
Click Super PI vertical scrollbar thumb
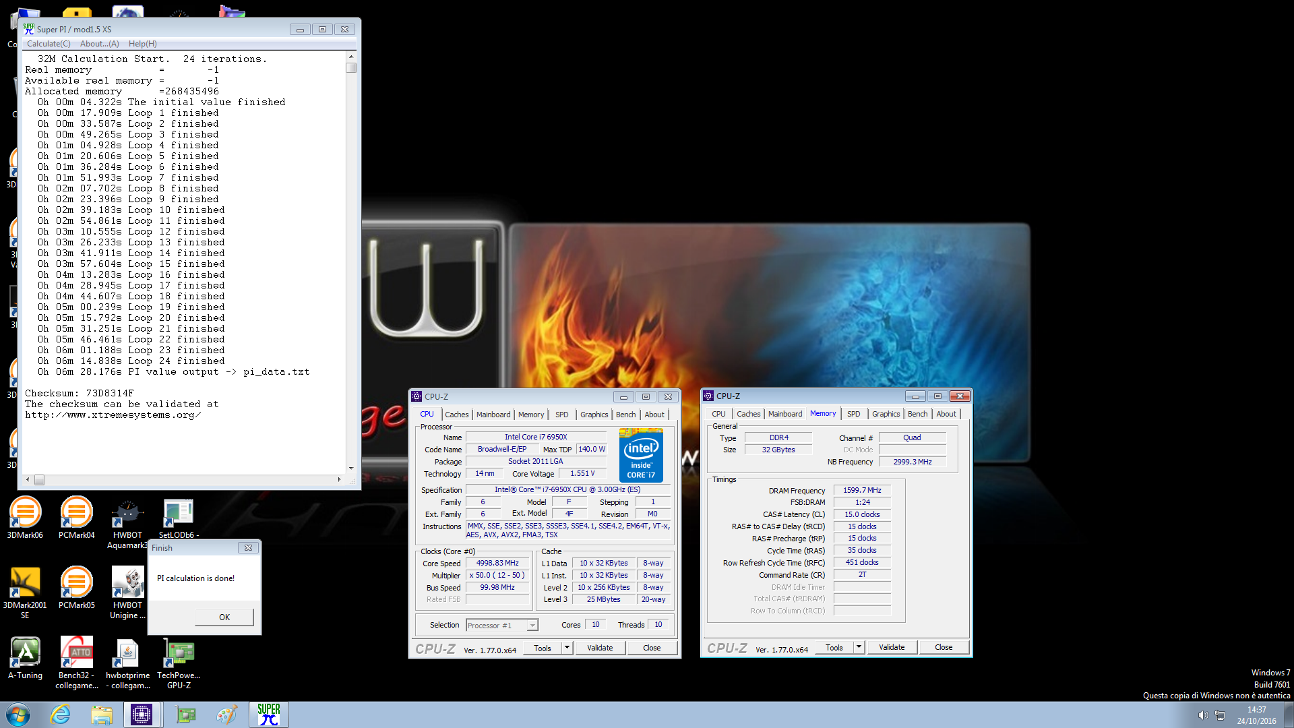tap(351, 67)
